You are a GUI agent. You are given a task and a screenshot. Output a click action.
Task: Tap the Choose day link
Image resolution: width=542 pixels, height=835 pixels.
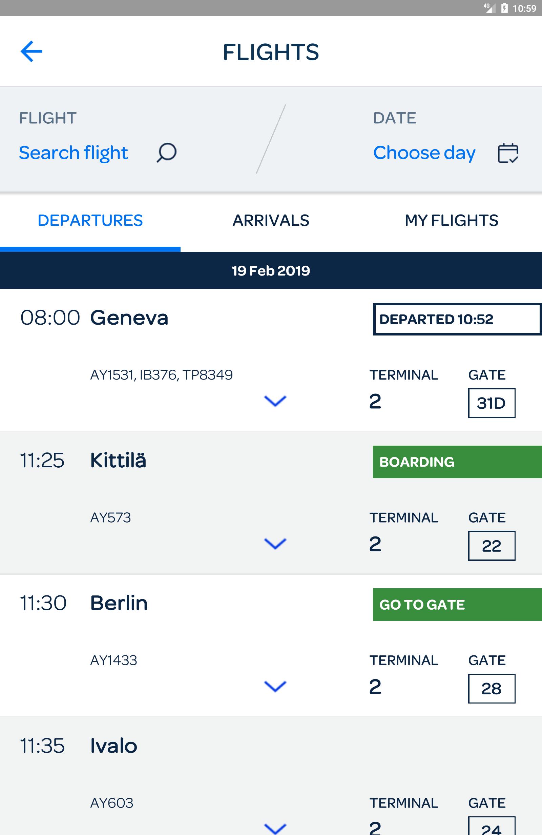[x=424, y=152]
